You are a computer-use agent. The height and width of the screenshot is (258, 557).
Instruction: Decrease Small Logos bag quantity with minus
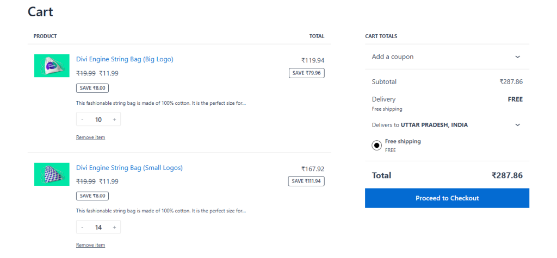82,228
